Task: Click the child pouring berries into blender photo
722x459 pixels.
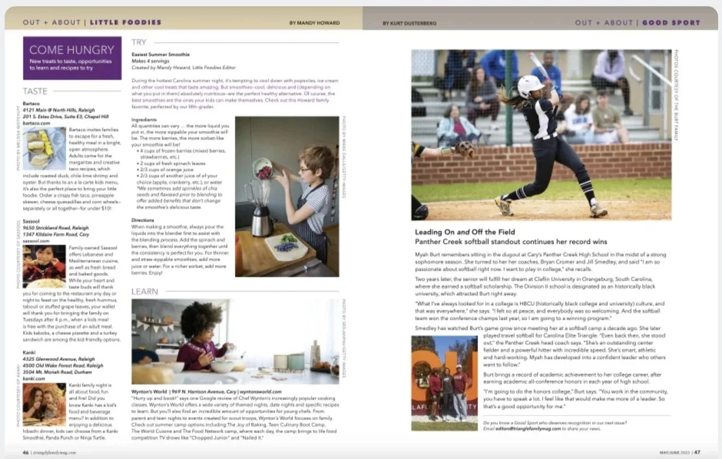Action: click(x=287, y=196)
